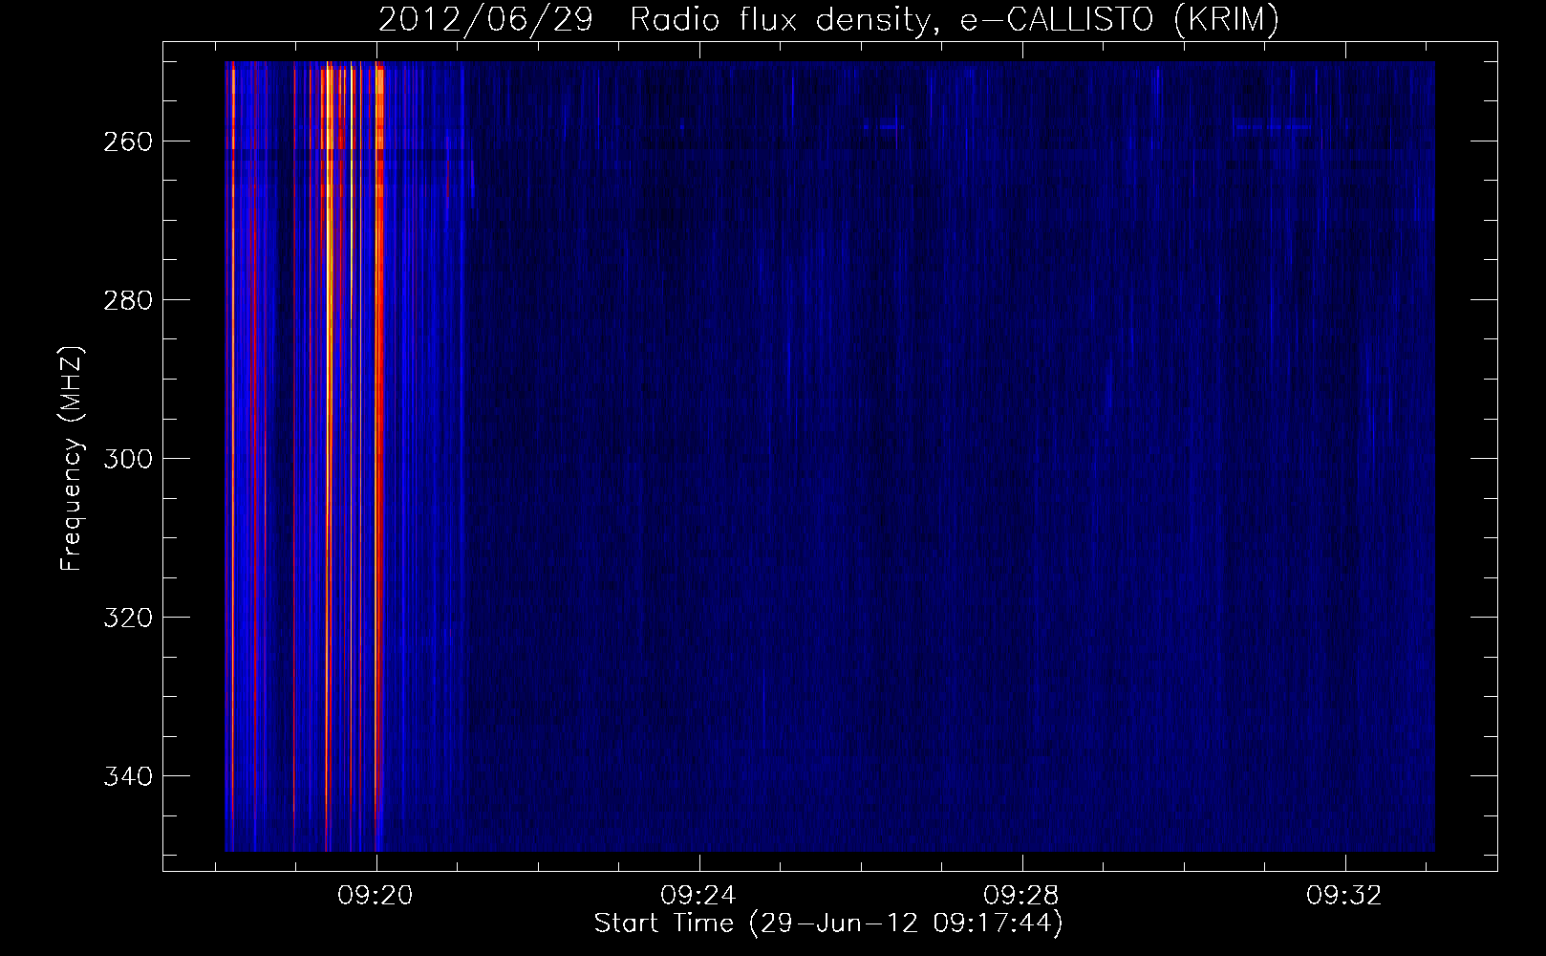Image resolution: width=1546 pixels, height=956 pixels.
Task: Click the plot title '2012/06/29 Radio flux density, e-CALLISTO (KRIM)'
Action: 828,19
